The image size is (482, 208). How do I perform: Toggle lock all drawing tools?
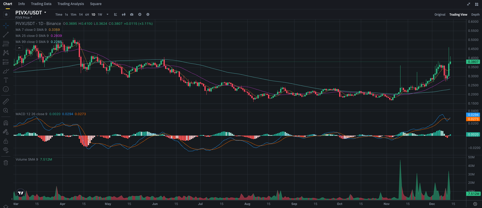coord(6,141)
